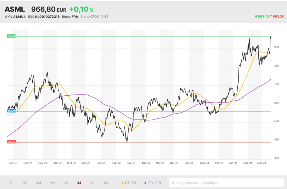Select the 1T timeframe
This screenshot has width=287, height=189.
click(11, 182)
